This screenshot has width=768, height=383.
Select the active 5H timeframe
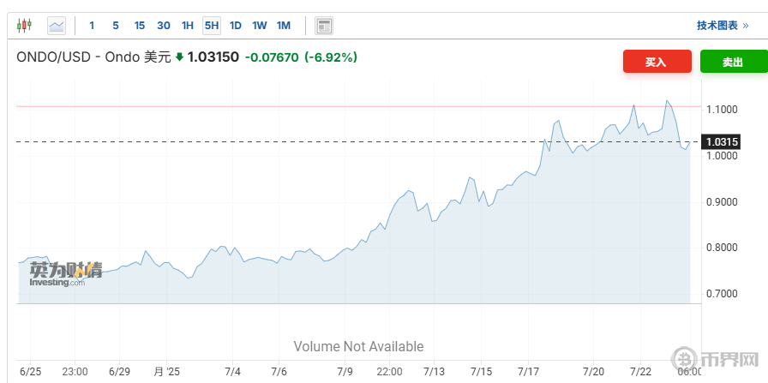(x=211, y=26)
